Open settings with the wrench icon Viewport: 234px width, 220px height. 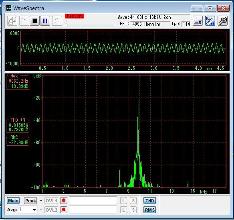(222, 20)
